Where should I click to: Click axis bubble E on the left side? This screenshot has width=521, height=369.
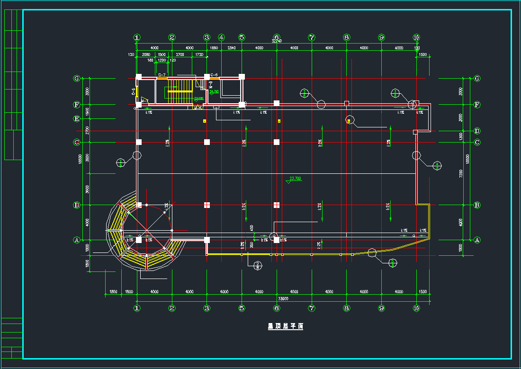[76, 119]
